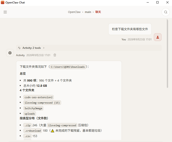Click the user message 检查下载文件夹有哪些文件
172x142 pixels.
[130, 29]
